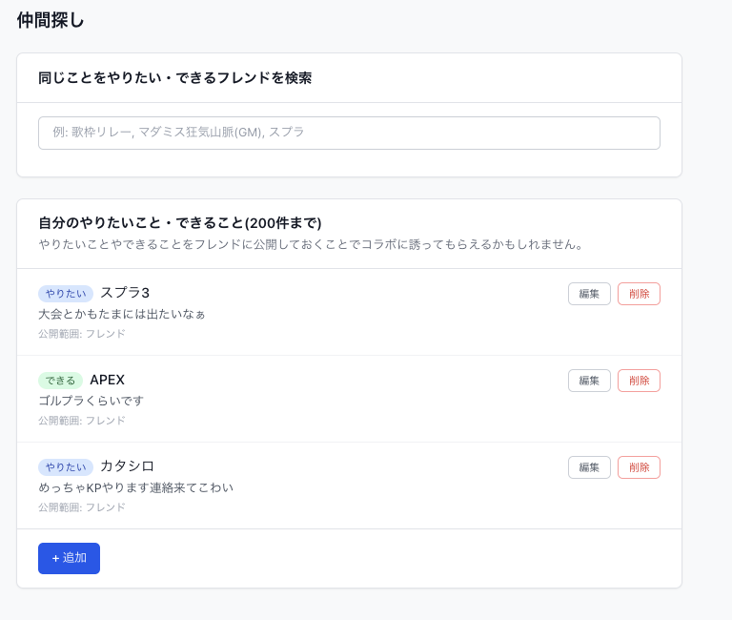Click the やりたい tag next to カタシロ

pos(66,466)
